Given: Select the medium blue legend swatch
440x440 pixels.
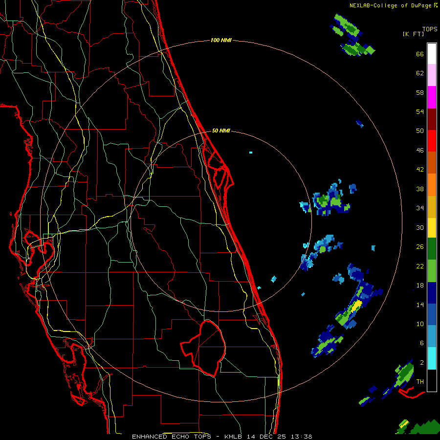Looking at the screenshot, I should point(432,314).
